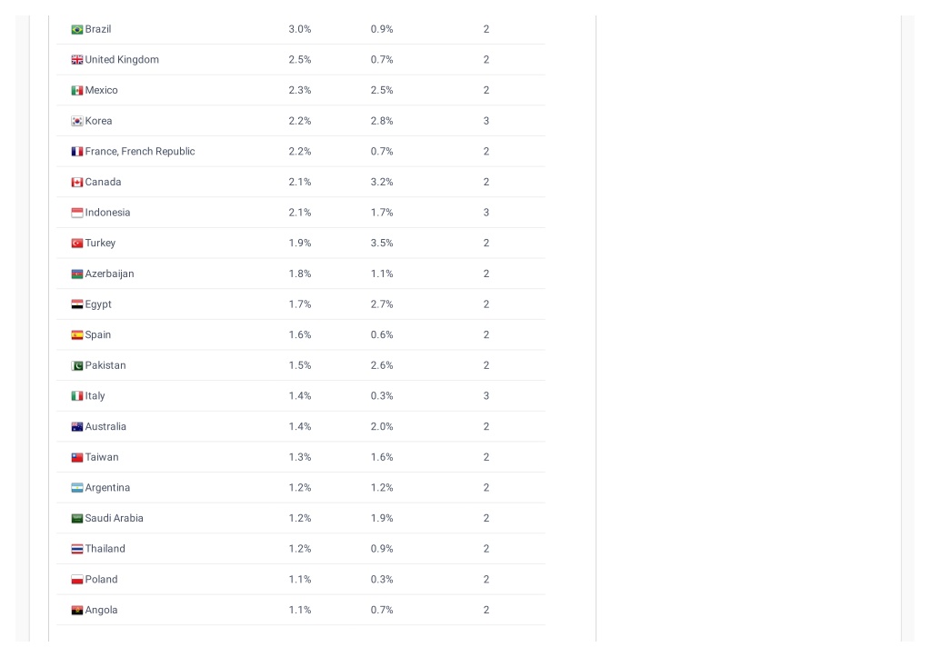
Task: Click the Azerbaijan flag icon
Action: [x=77, y=274]
